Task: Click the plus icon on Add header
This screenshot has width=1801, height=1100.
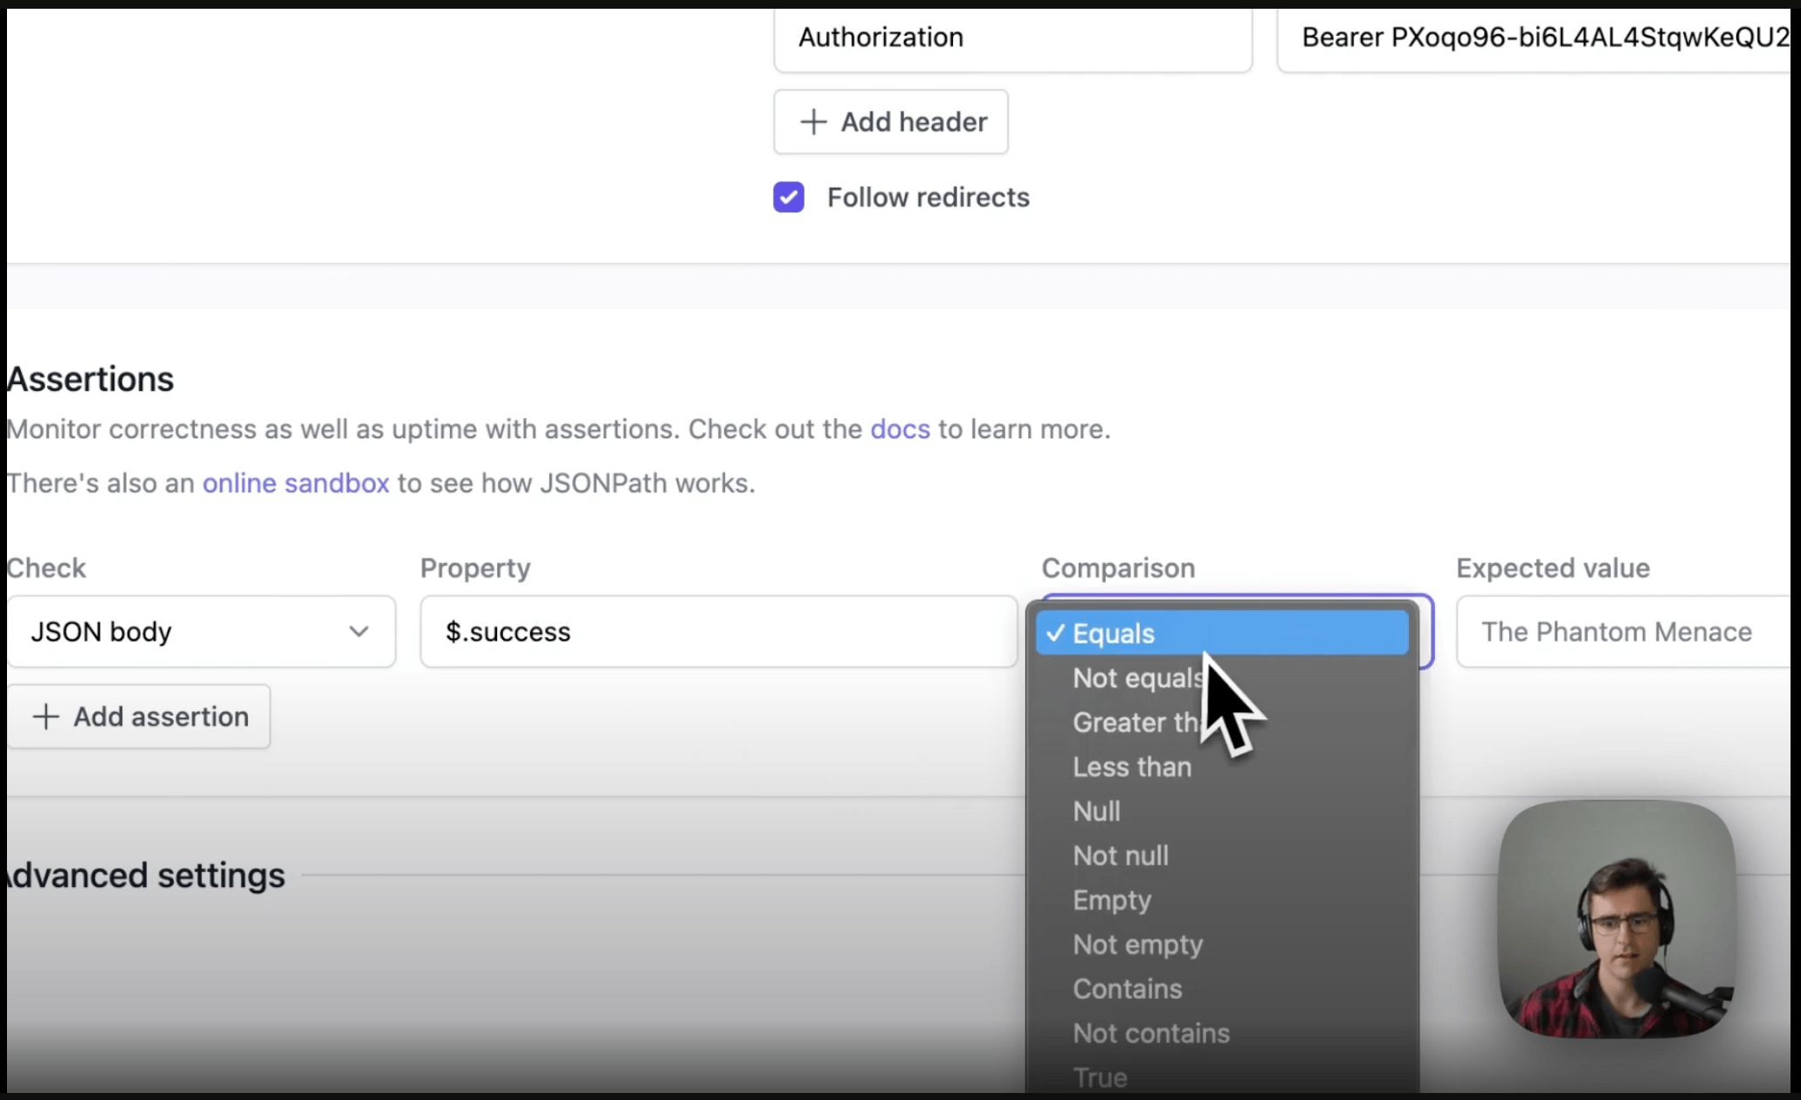Action: [x=813, y=121]
